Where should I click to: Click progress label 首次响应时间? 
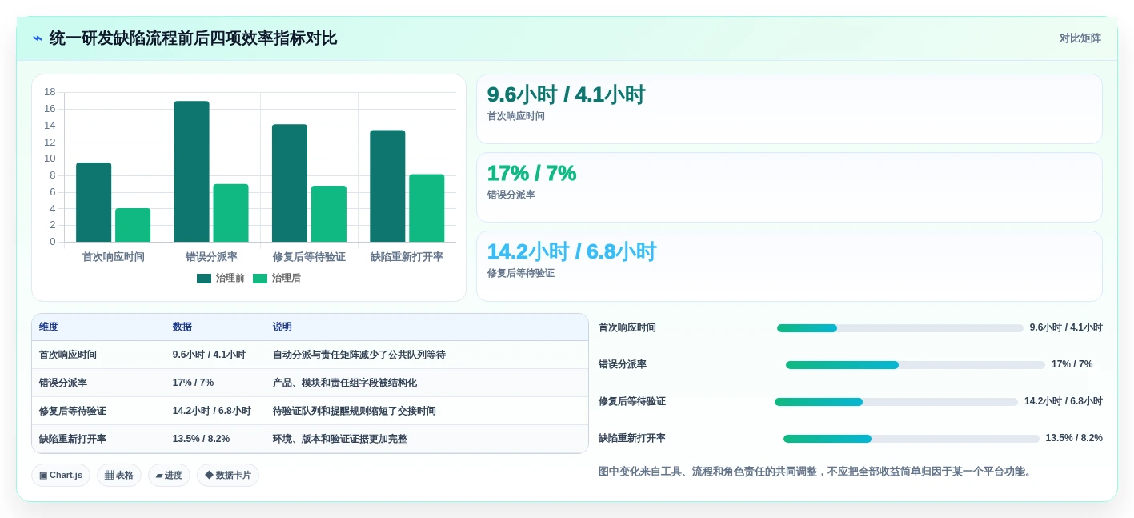pos(627,327)
